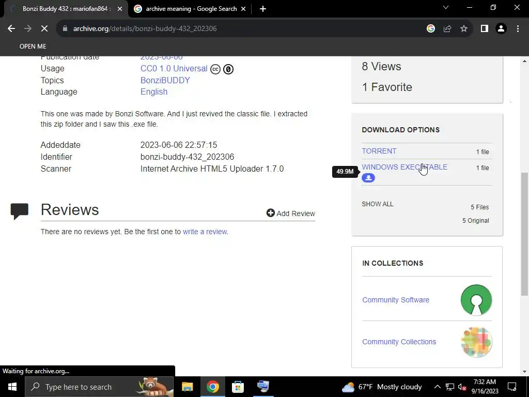Click the Reviews speech bubble icon
Viewport: 529px width, 397px height.
tap(19, 211)
